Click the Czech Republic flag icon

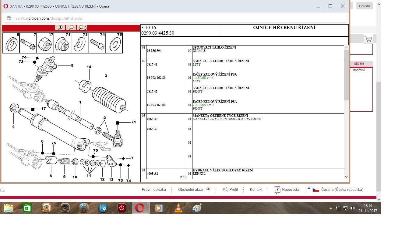(316, 190)
